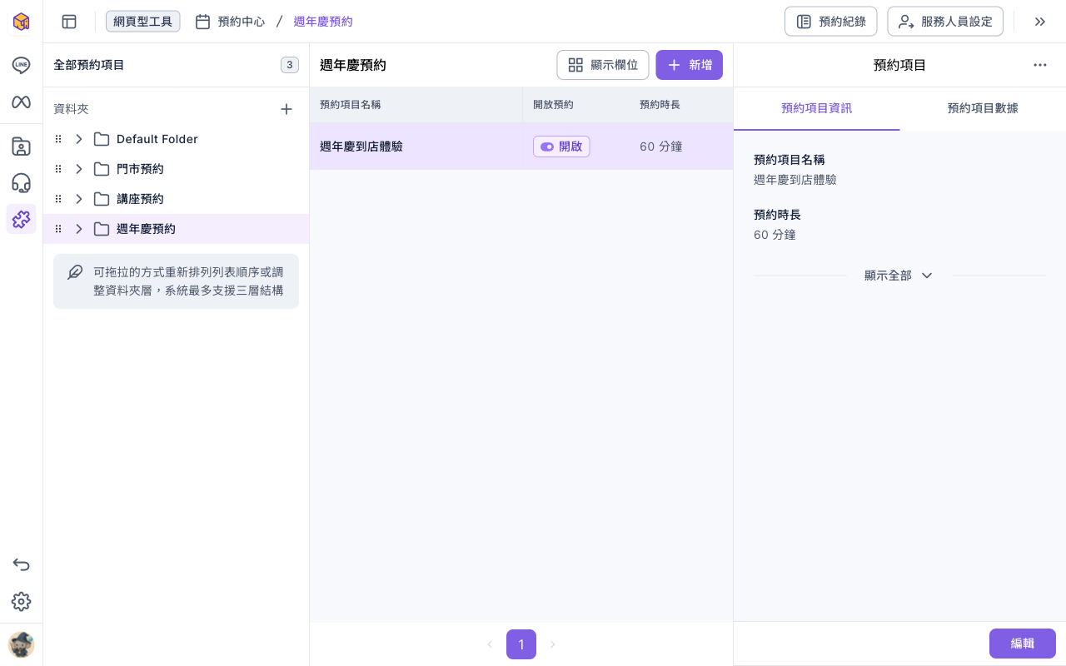Expand the 門市預約 folder chevron
1066x666 pixels.
(x=79, y=169)
